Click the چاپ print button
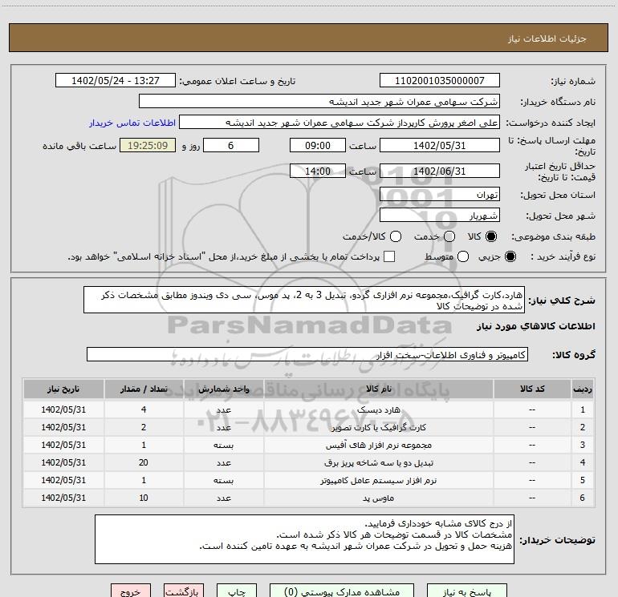The height and width of the screenshot is (597, 618). pos(236,591)
